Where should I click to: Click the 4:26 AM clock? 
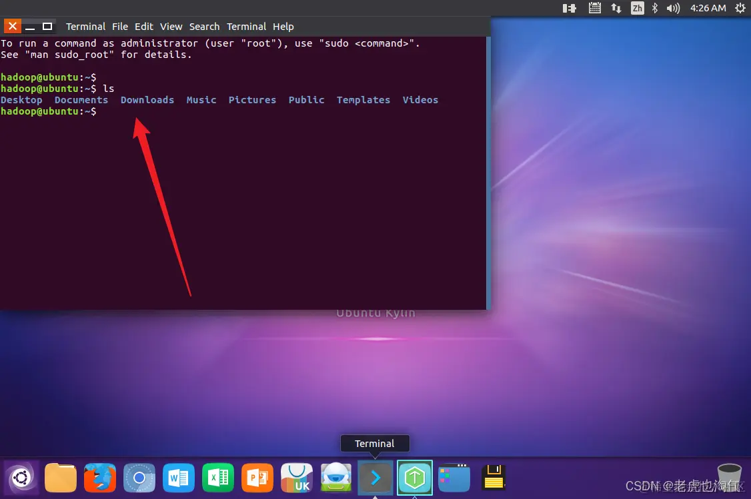pos(708,8)
